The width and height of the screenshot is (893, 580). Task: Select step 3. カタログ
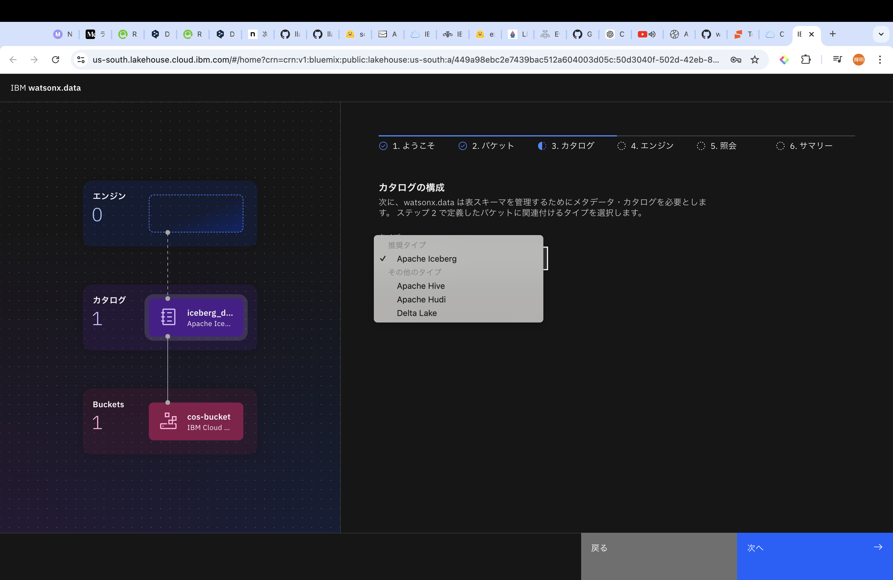tap(566, 146)
